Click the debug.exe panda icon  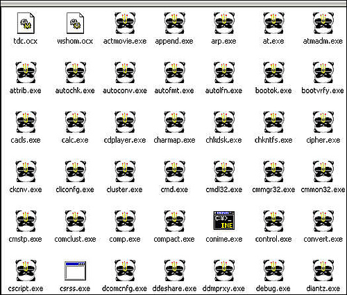(x=273, y=271)
